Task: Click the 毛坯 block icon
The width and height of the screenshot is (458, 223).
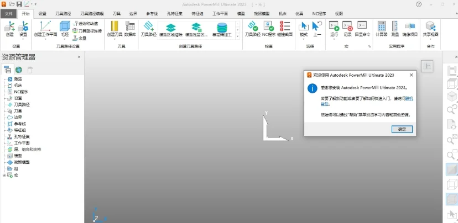Action: 65,26
